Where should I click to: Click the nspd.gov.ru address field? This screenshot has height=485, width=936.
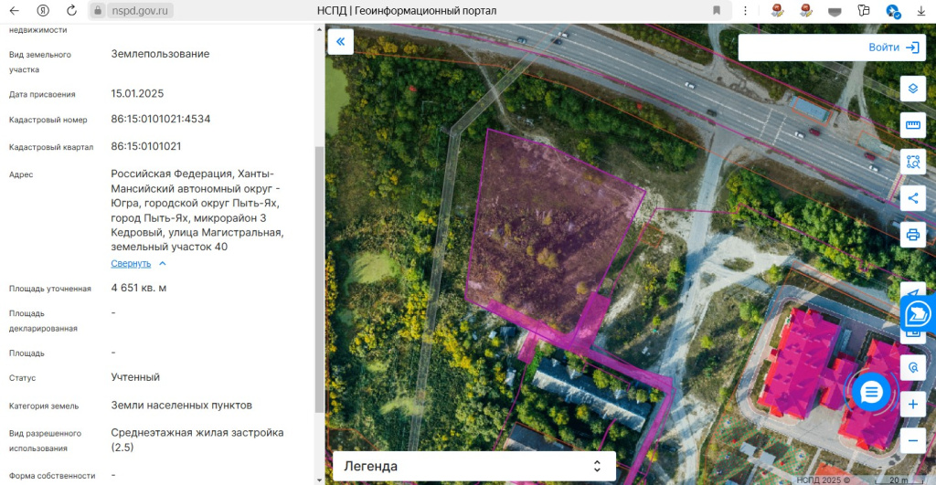pos(140,10)
